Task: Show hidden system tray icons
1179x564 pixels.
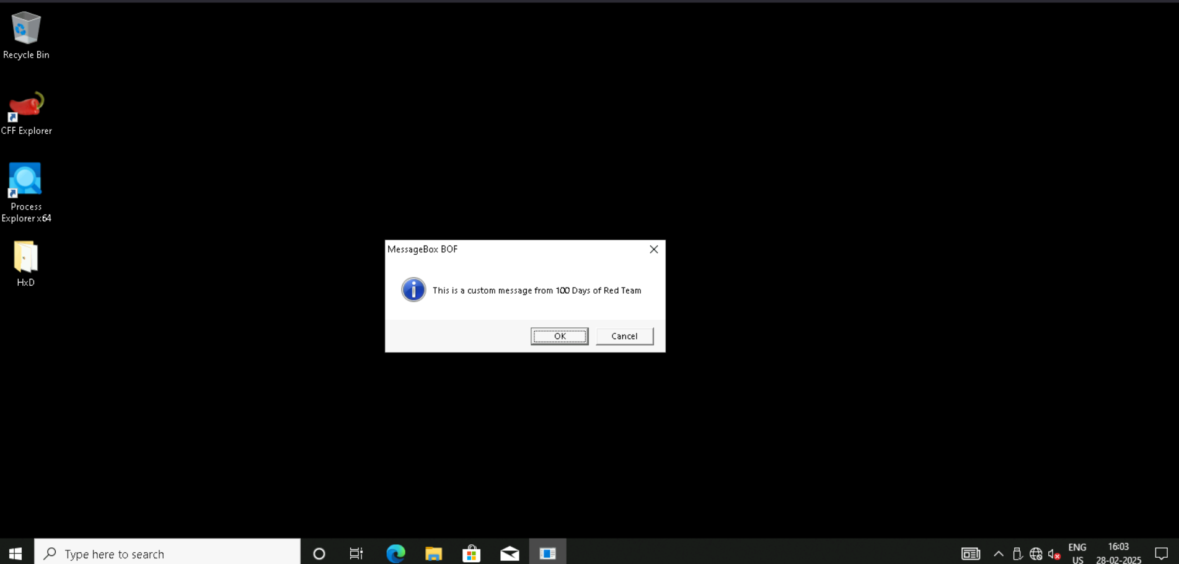Action: click(x=998, y=553)
